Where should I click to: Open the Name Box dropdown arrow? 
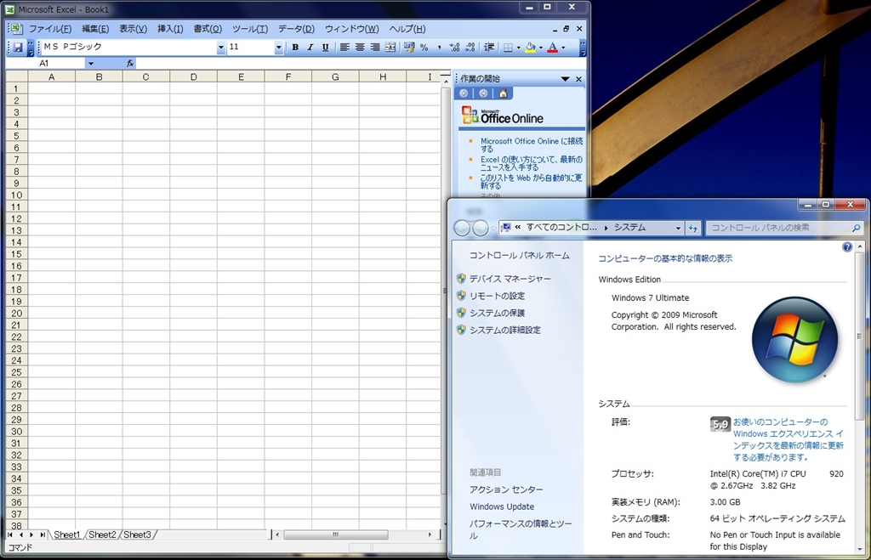(91, 64)
